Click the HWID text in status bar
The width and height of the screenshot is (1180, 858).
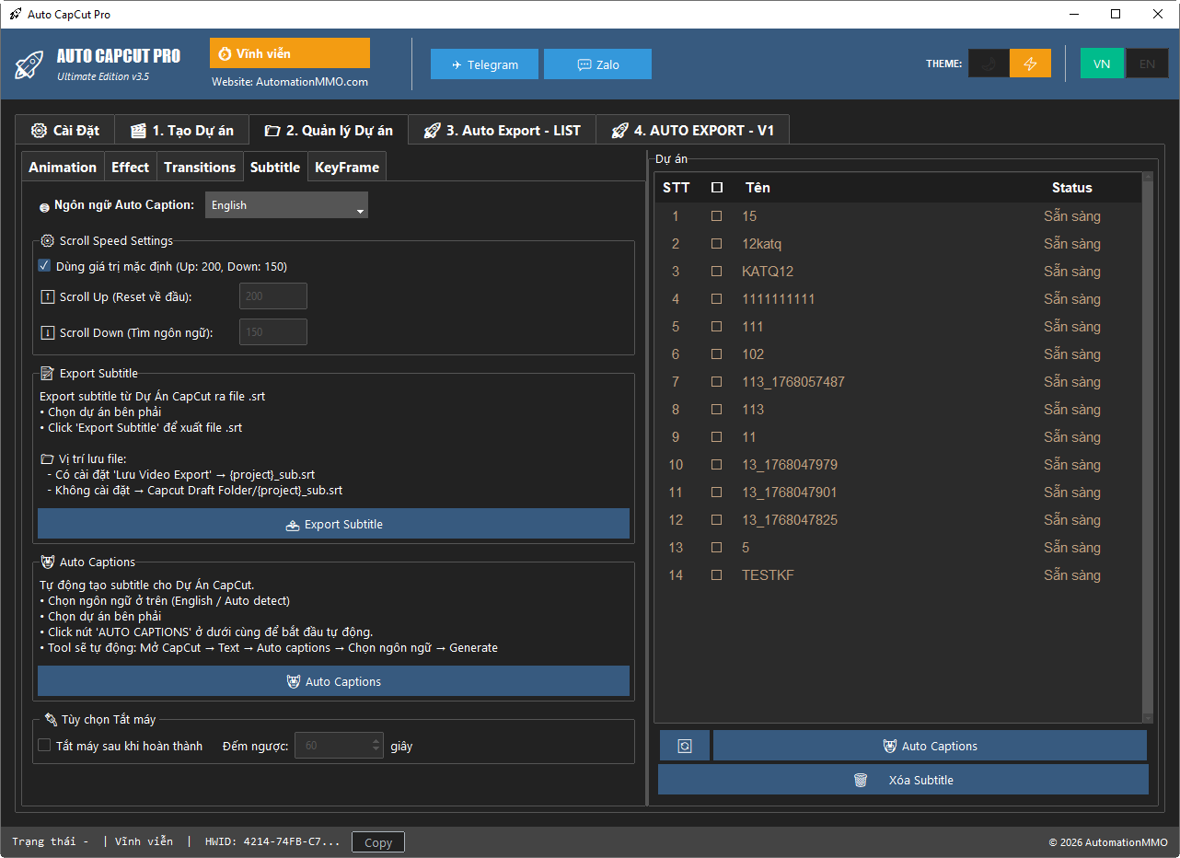pyautogui.click(x=272, y=842)
